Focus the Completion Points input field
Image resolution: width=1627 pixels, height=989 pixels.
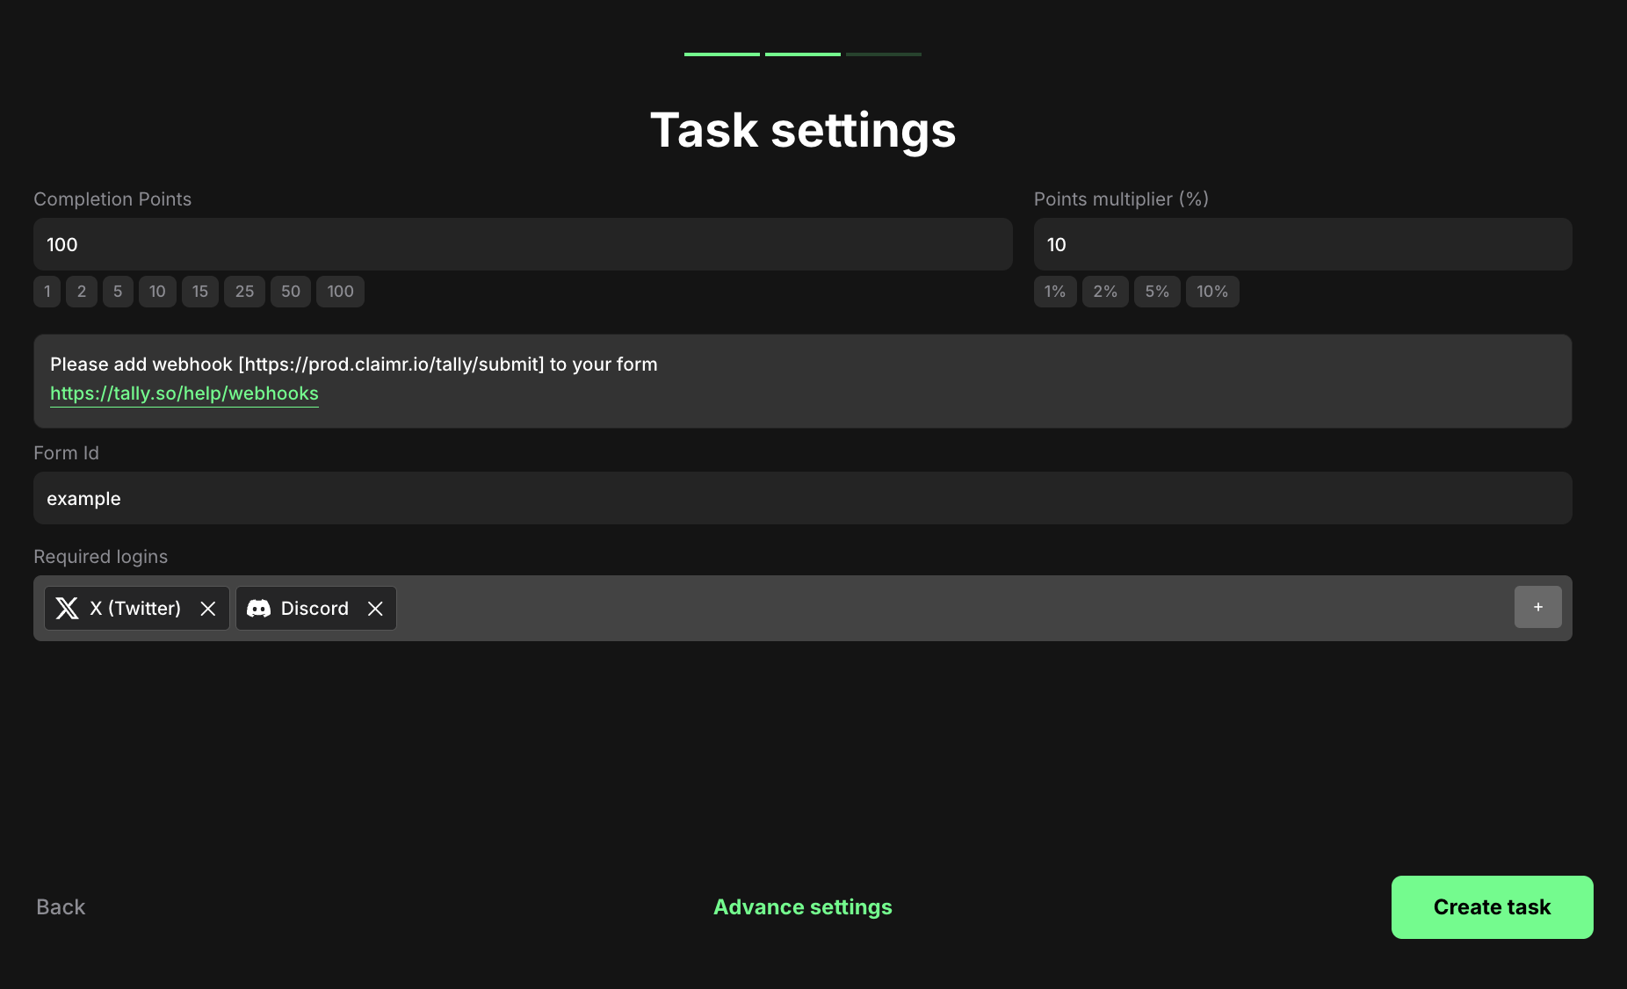523,244
